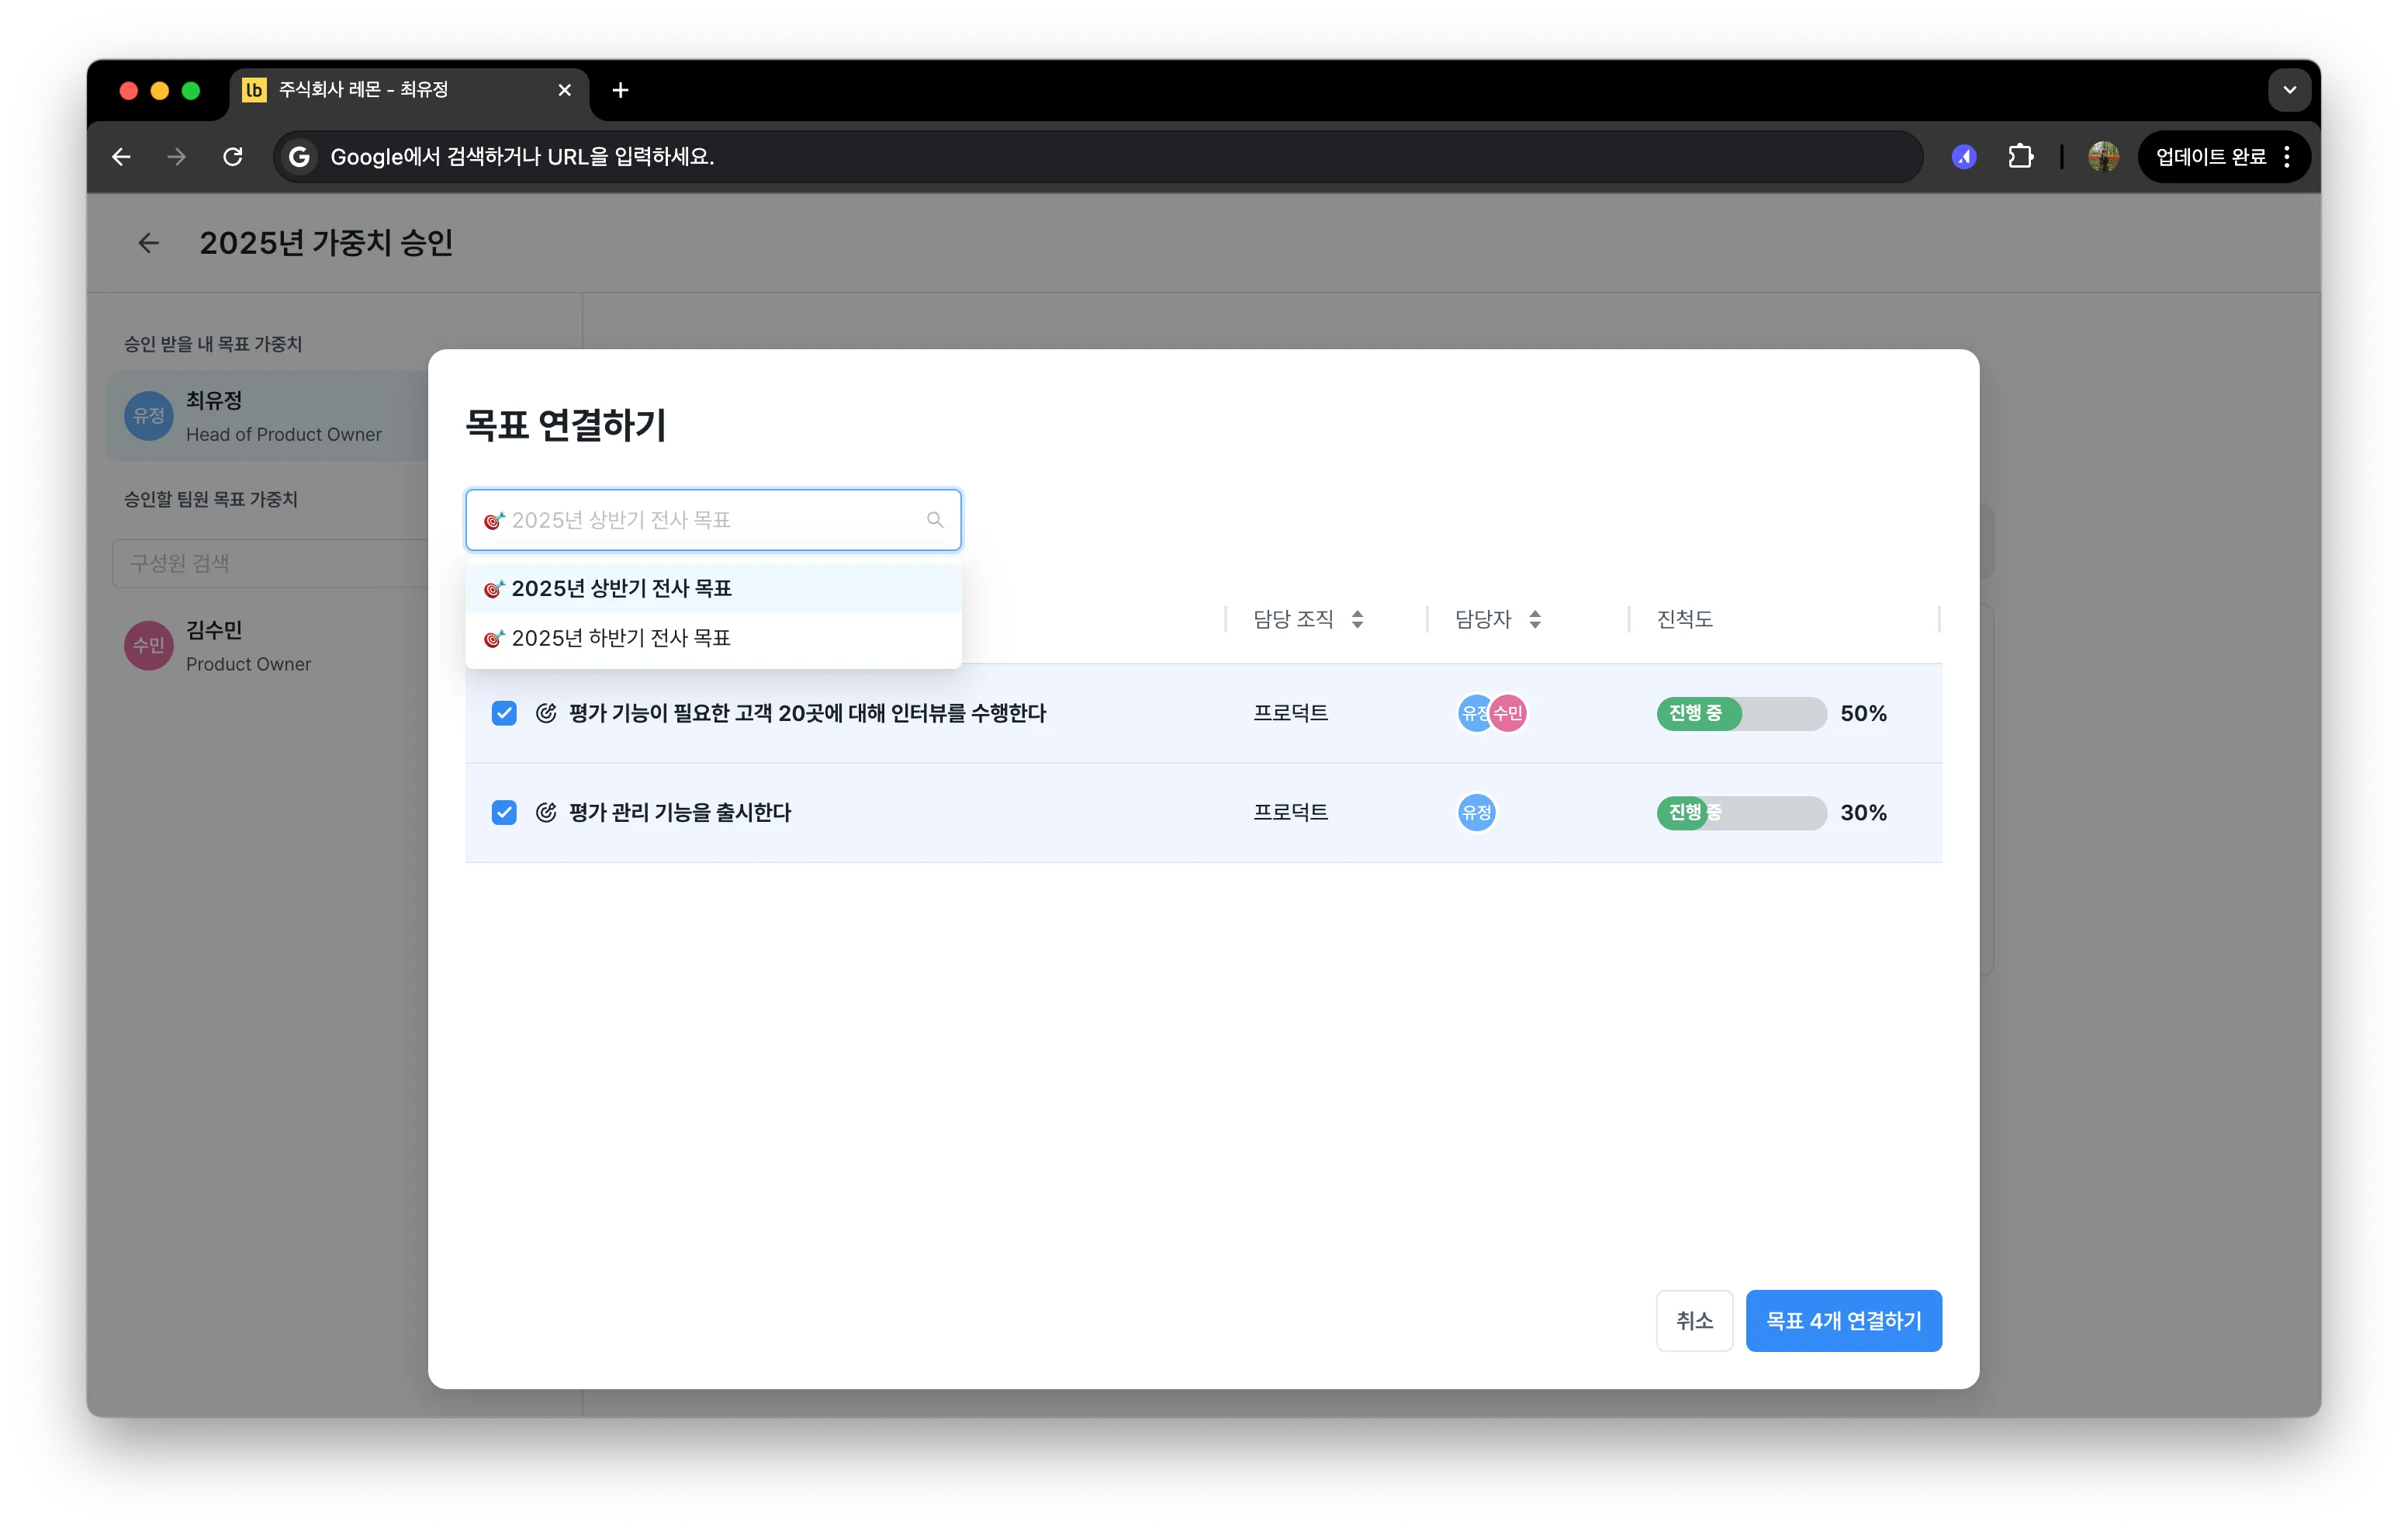Viewport: 2408px width, 1532px height.
Task: Click the browser forward arrow
Action: click(176, 157)
